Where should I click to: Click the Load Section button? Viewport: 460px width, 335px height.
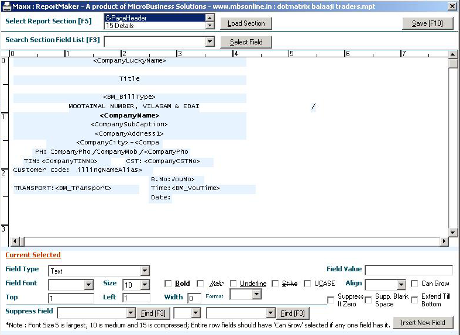pyautogui.click(x=246, y=23)
